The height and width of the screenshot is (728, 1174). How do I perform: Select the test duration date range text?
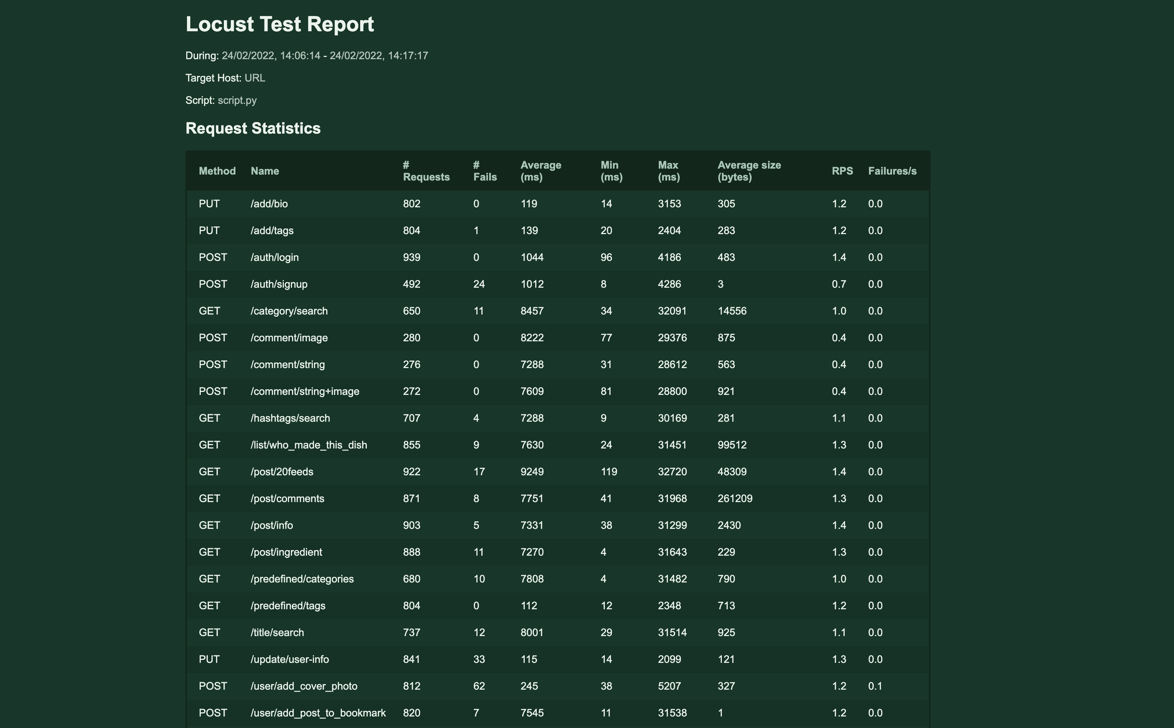325,56
